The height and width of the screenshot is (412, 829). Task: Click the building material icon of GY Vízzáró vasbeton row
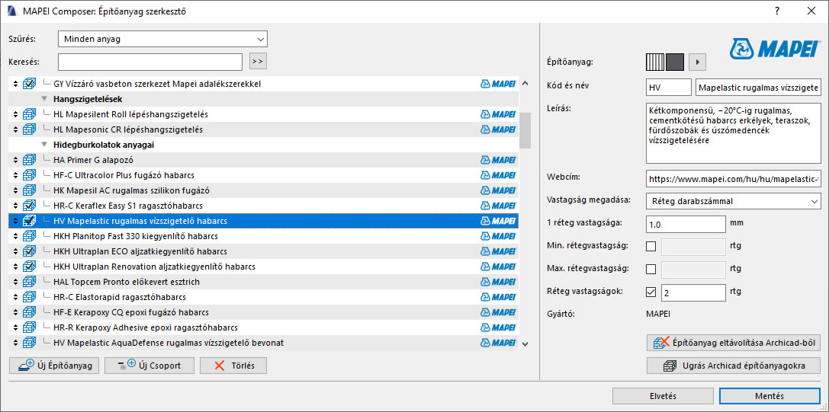(30, 84)
